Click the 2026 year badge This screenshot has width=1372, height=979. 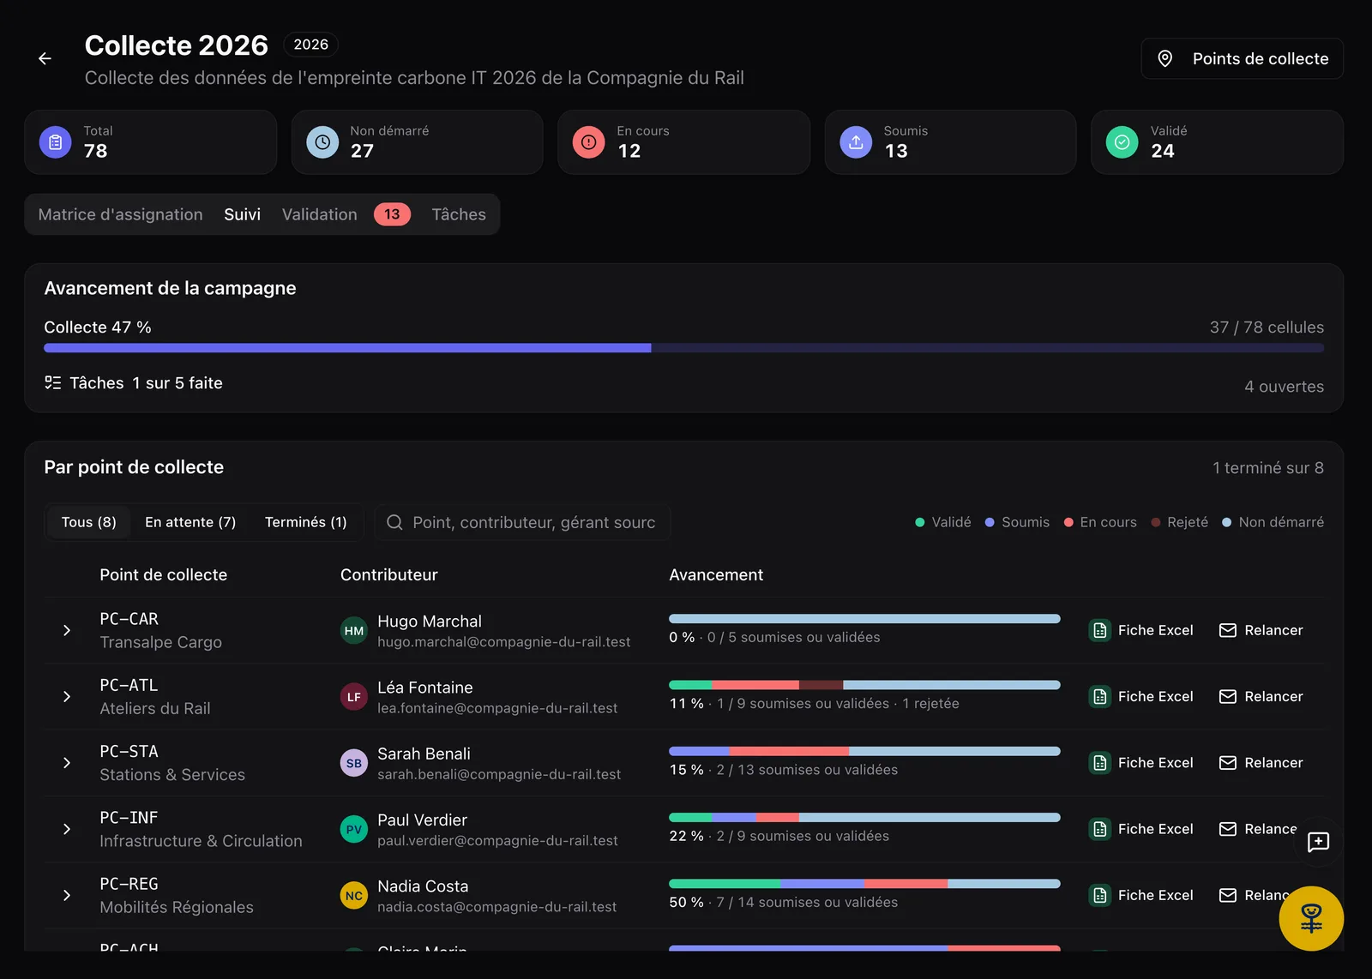click(x=311, y=45)
